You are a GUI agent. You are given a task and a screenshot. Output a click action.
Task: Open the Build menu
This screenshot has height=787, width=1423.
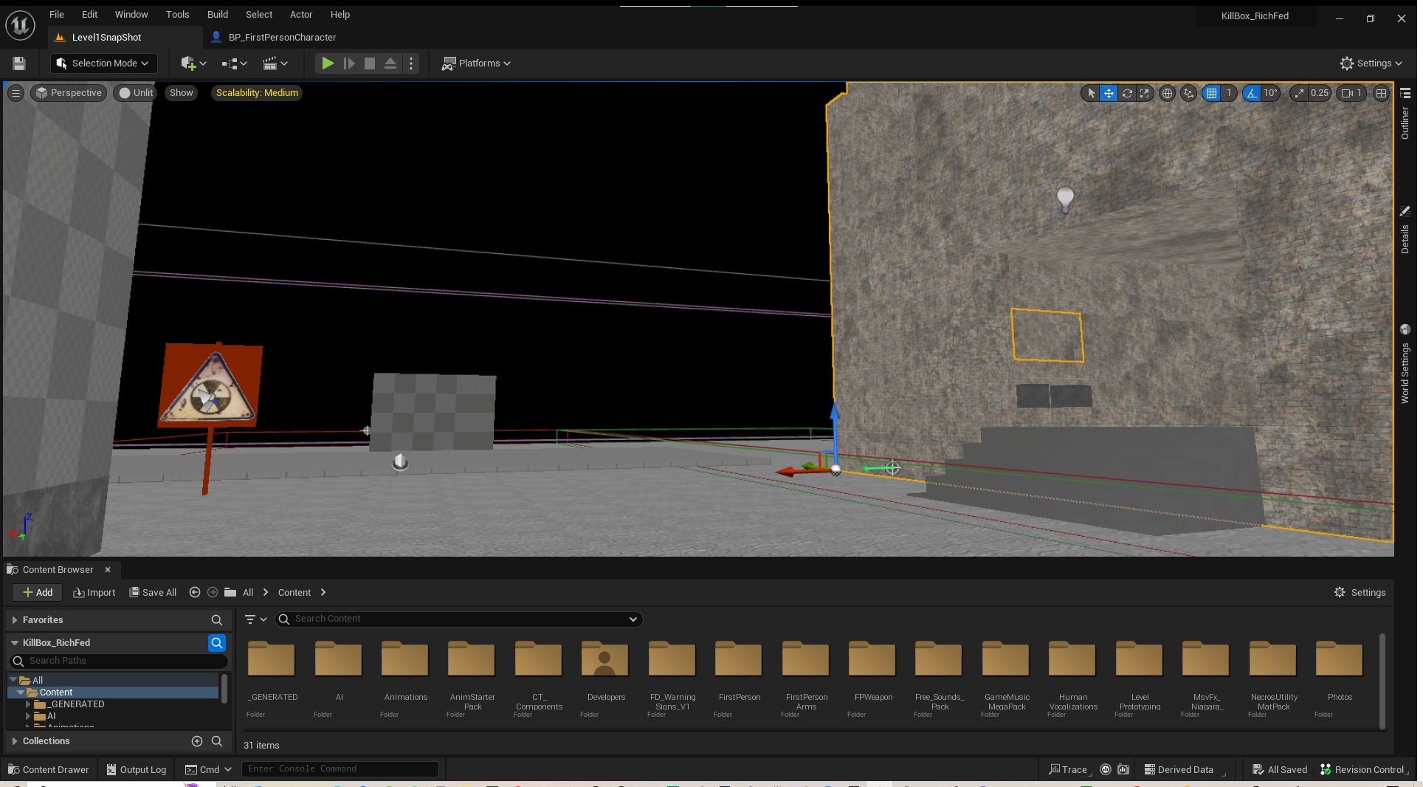click(x=217, y=14)
